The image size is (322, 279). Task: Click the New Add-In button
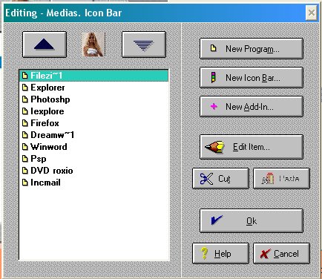[252, 107]
